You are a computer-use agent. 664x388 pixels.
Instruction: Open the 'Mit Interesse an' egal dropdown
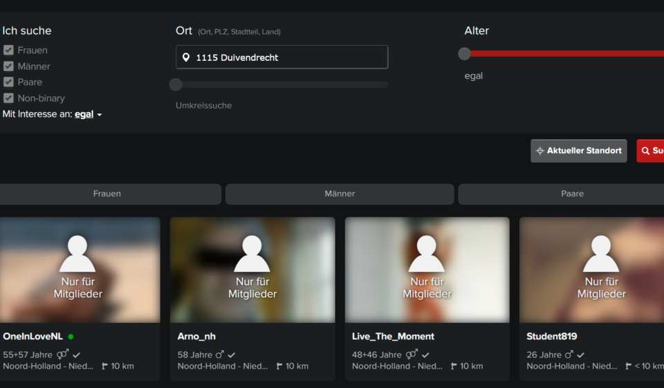point(88,114)
